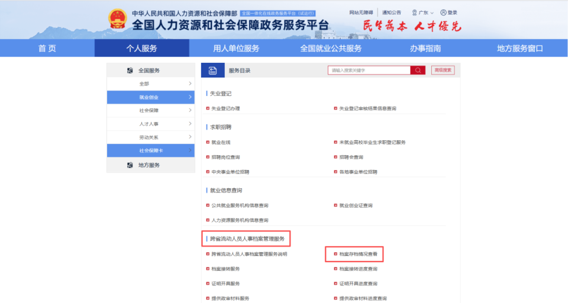Viewport: 568px width, 303px height.
Task: Open the 提供政审材料服务 link
Action: pyautogui.click(x=230, y=298)
